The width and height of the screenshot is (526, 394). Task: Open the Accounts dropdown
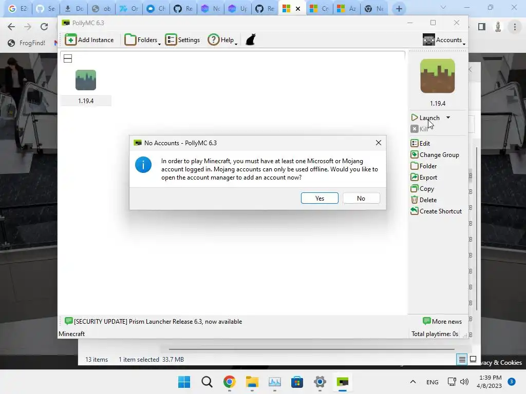444,40
